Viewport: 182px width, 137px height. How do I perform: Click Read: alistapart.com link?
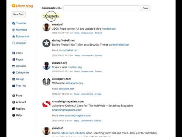(67, 89)
